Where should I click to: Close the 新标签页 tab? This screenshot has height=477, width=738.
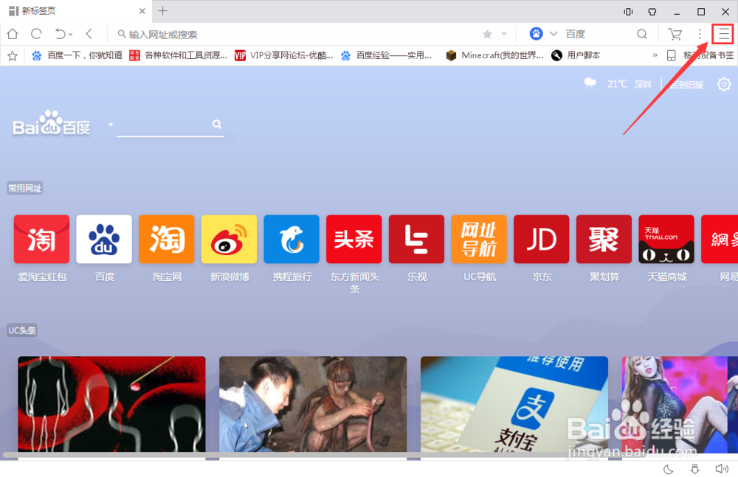(x=142, y=11)
